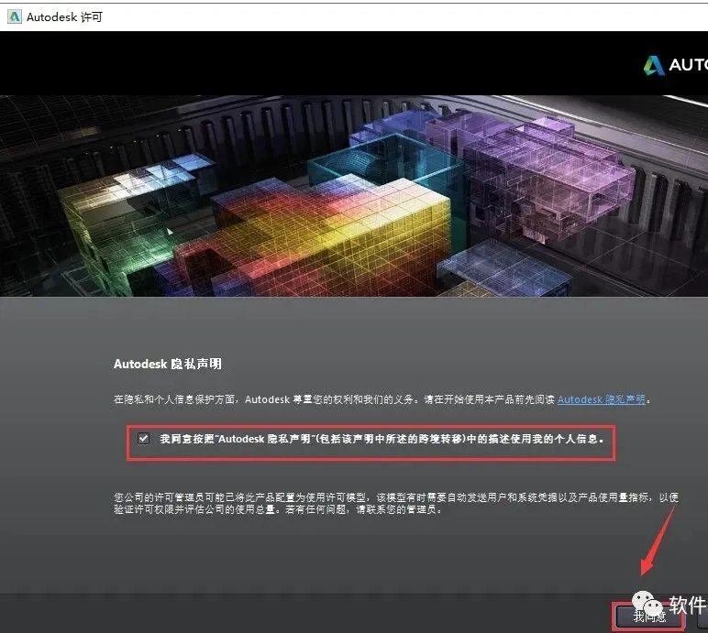Uncheck the privacy statement agreement checkbox
The image size is (708, 633).
143,438
